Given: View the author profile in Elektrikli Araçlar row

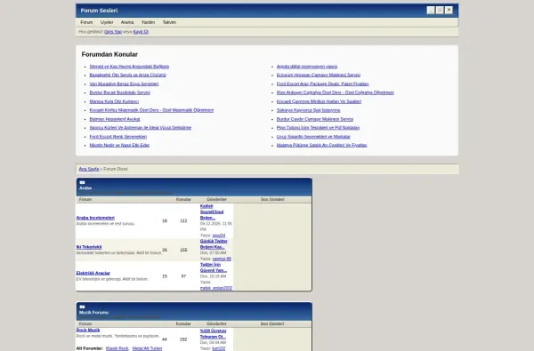Looking at the screenshot, I should click(x=216, y=288).
